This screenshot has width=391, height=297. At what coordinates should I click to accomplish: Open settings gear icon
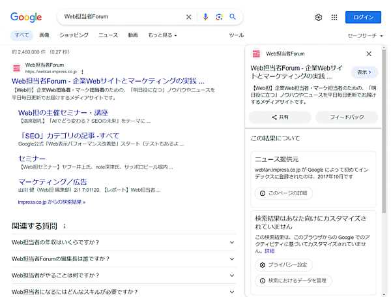[319, 18]
